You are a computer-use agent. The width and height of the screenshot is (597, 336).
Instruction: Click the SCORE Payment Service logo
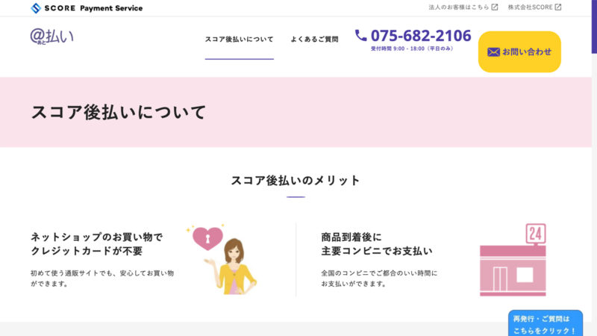[87, 8]
